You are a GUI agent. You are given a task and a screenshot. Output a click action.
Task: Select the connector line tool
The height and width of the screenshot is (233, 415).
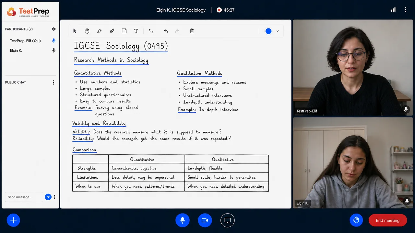point(151,31)
